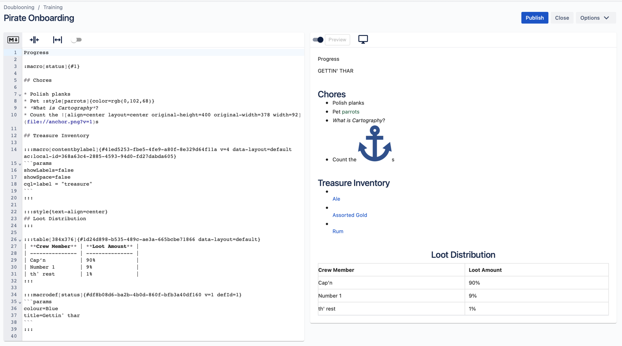This screenshot has width=622, height=346.
Task: Toggle the editor toolbar switch
Action: pos(77,40)
